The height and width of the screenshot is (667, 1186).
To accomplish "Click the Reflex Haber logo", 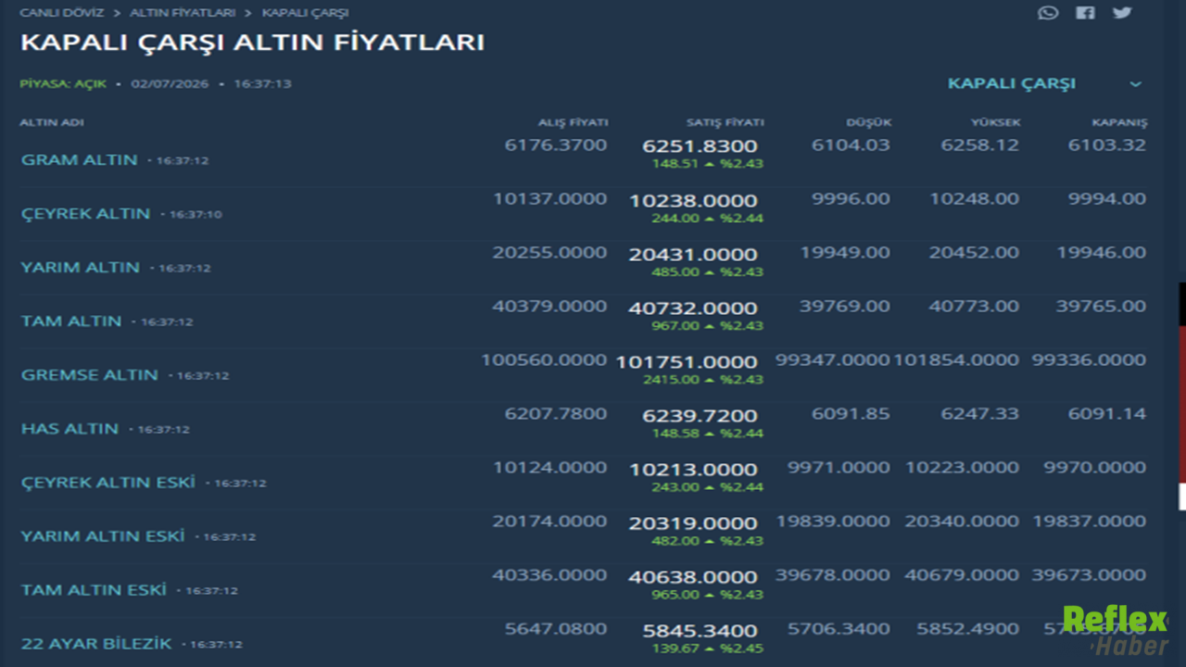I will click(x=1116, y=631).
